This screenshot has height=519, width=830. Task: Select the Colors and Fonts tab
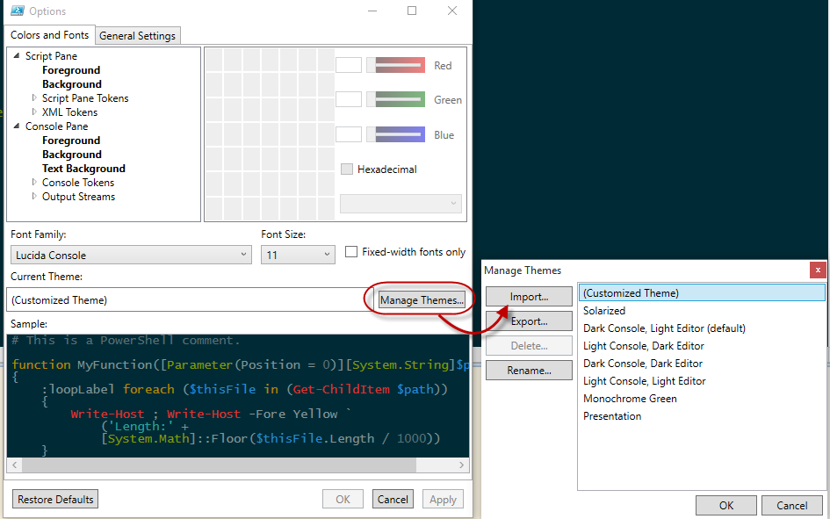point(49,35)
